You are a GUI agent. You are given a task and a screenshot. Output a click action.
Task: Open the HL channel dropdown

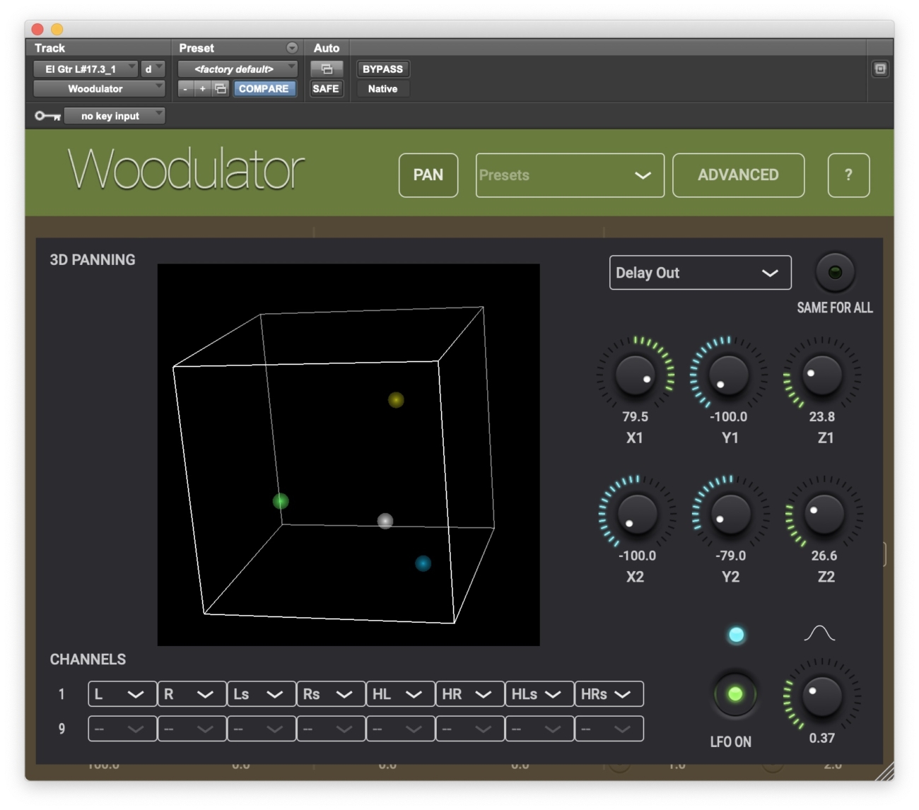tap(400, 694)
